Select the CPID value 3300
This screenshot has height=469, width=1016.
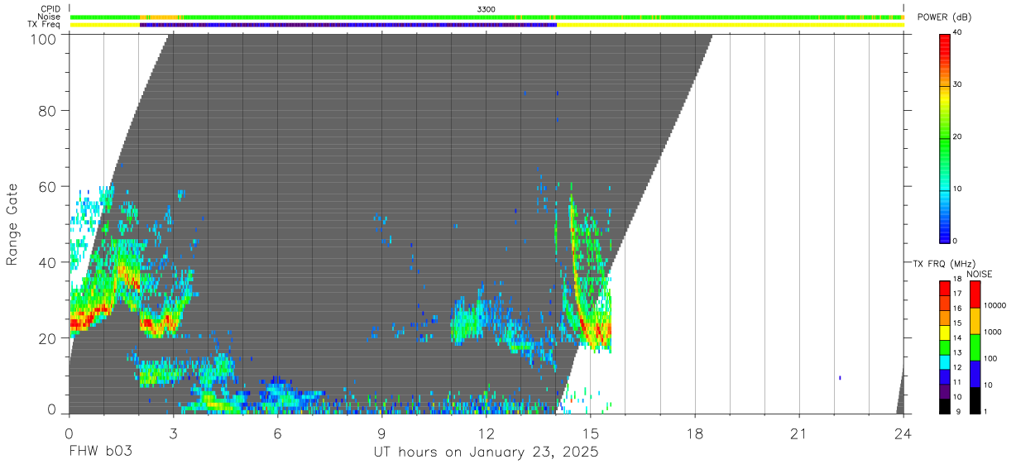486,9
